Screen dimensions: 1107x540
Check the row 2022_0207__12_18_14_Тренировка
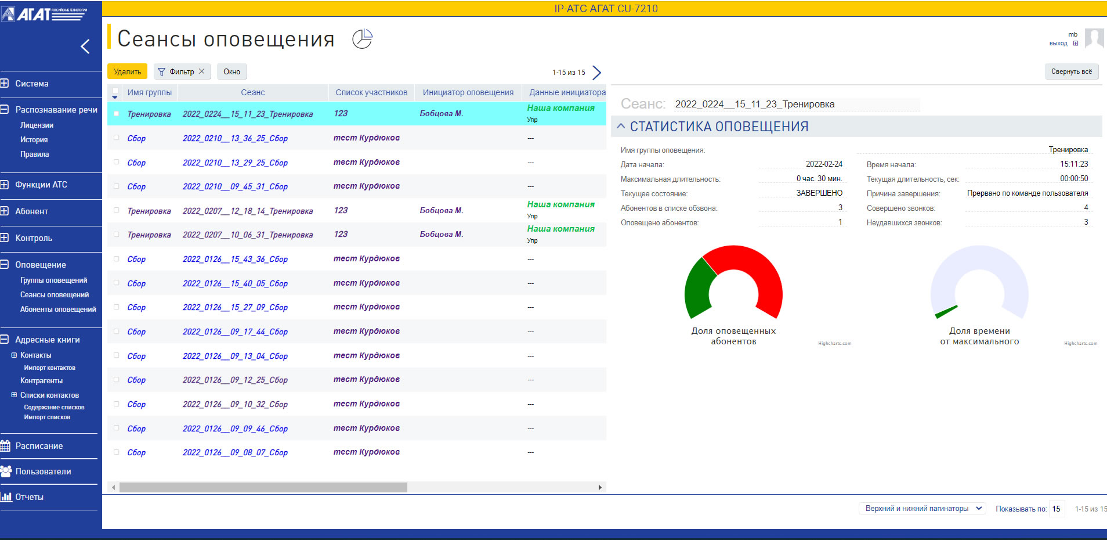116,210
